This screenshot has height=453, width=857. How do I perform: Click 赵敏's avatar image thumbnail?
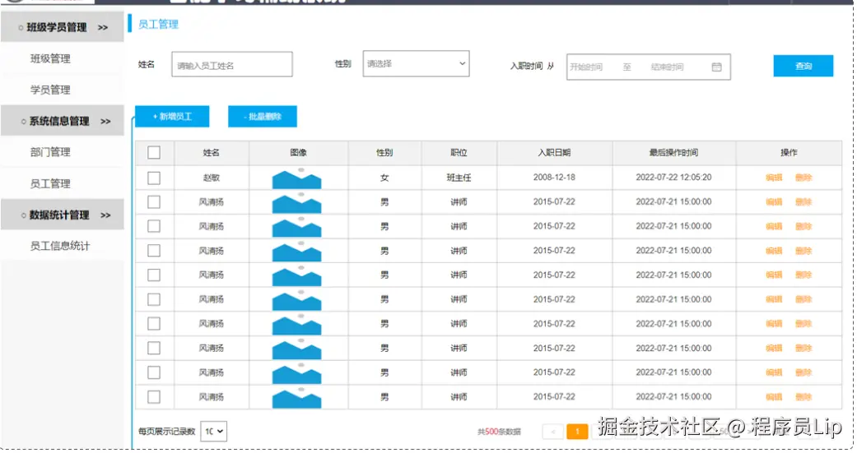(296, 178)
